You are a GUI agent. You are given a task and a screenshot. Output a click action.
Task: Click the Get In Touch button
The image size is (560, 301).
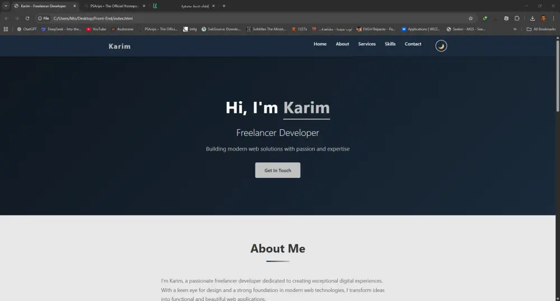(x=278, y=170)
